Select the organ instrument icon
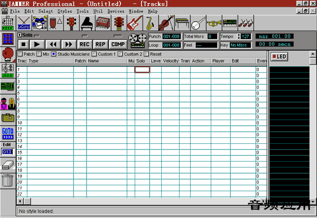The image size is (317, 218). coord(103,23)
